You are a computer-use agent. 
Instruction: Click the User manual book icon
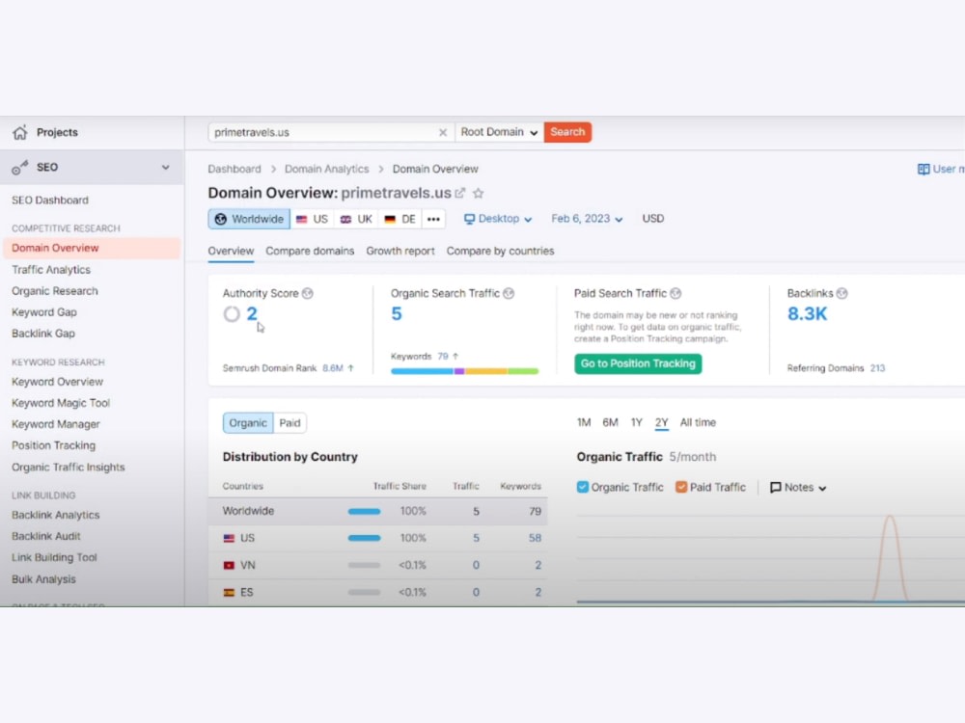(924, 169)
